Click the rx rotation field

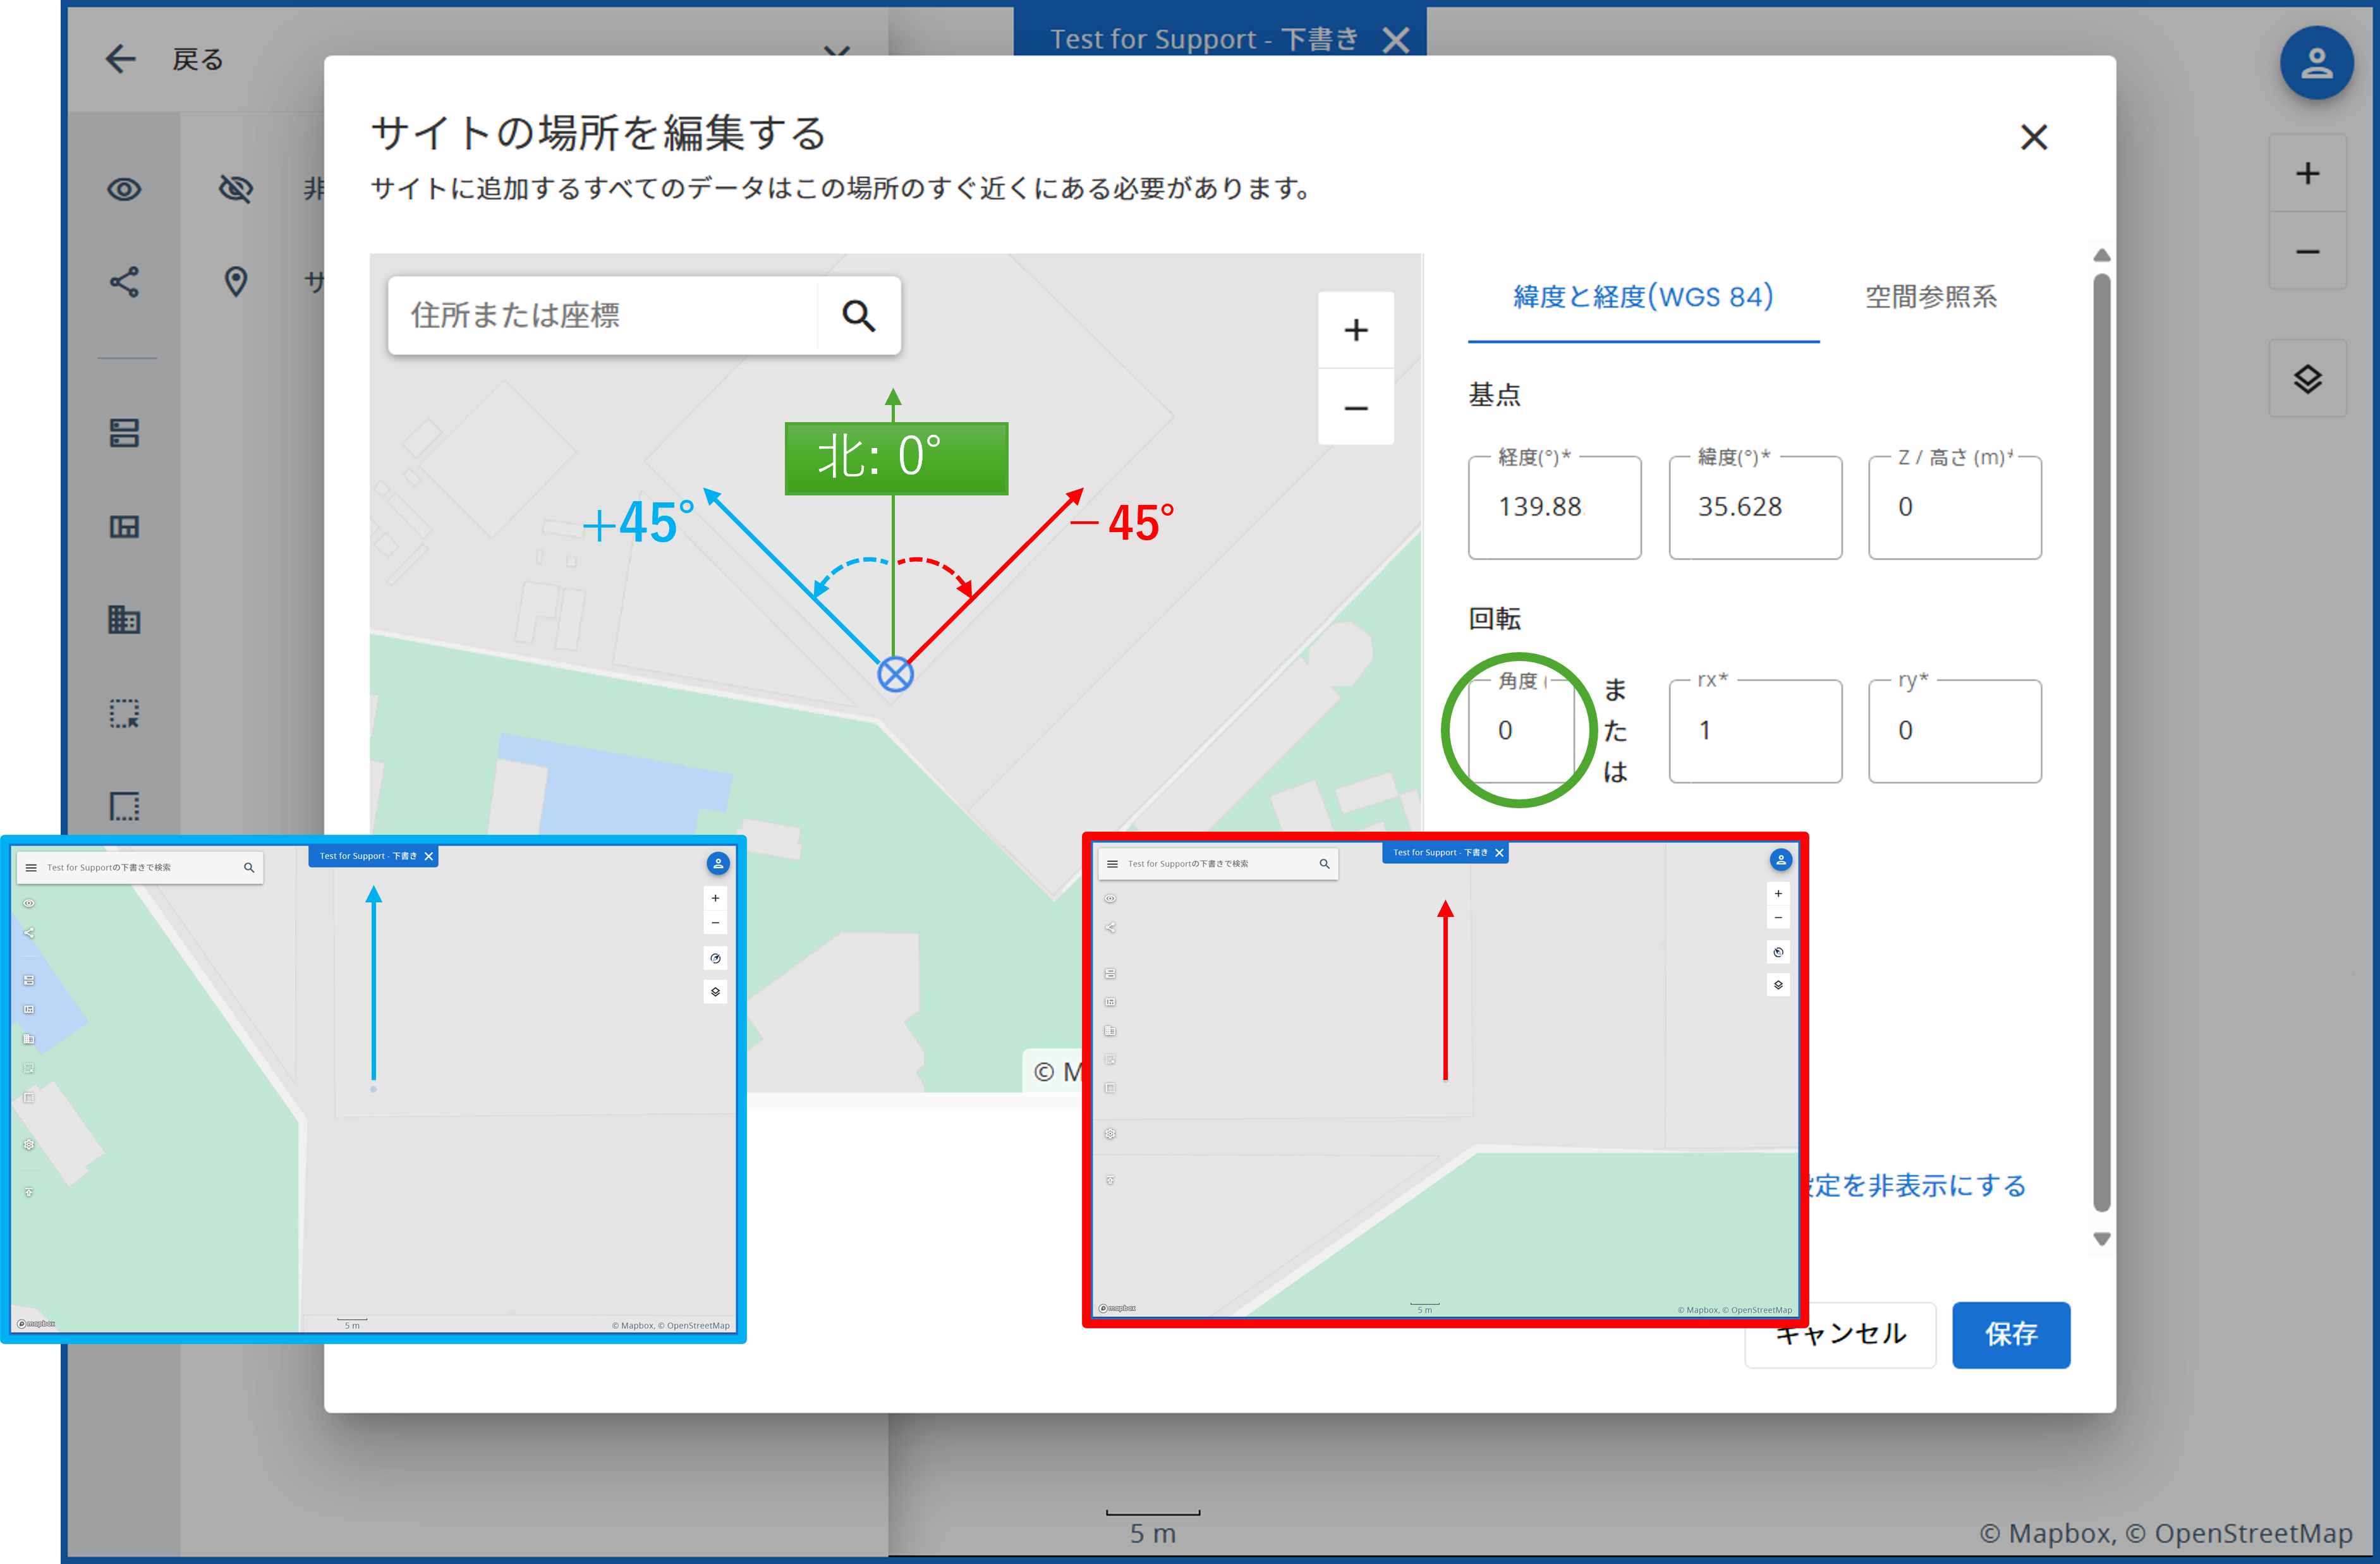1755,731
